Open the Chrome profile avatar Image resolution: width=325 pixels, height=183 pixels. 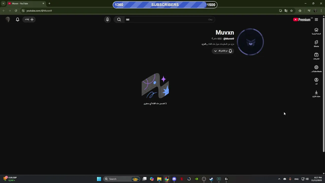pos(315,11)
